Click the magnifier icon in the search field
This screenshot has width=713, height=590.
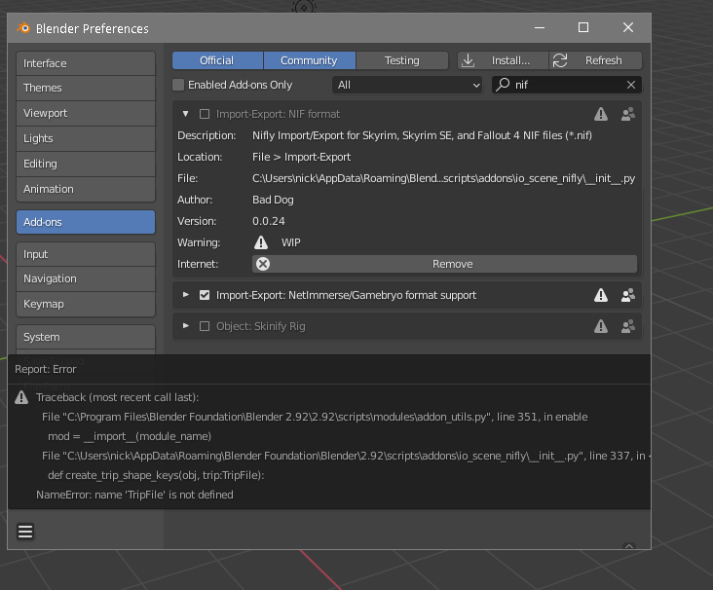[x=503, y=85]
